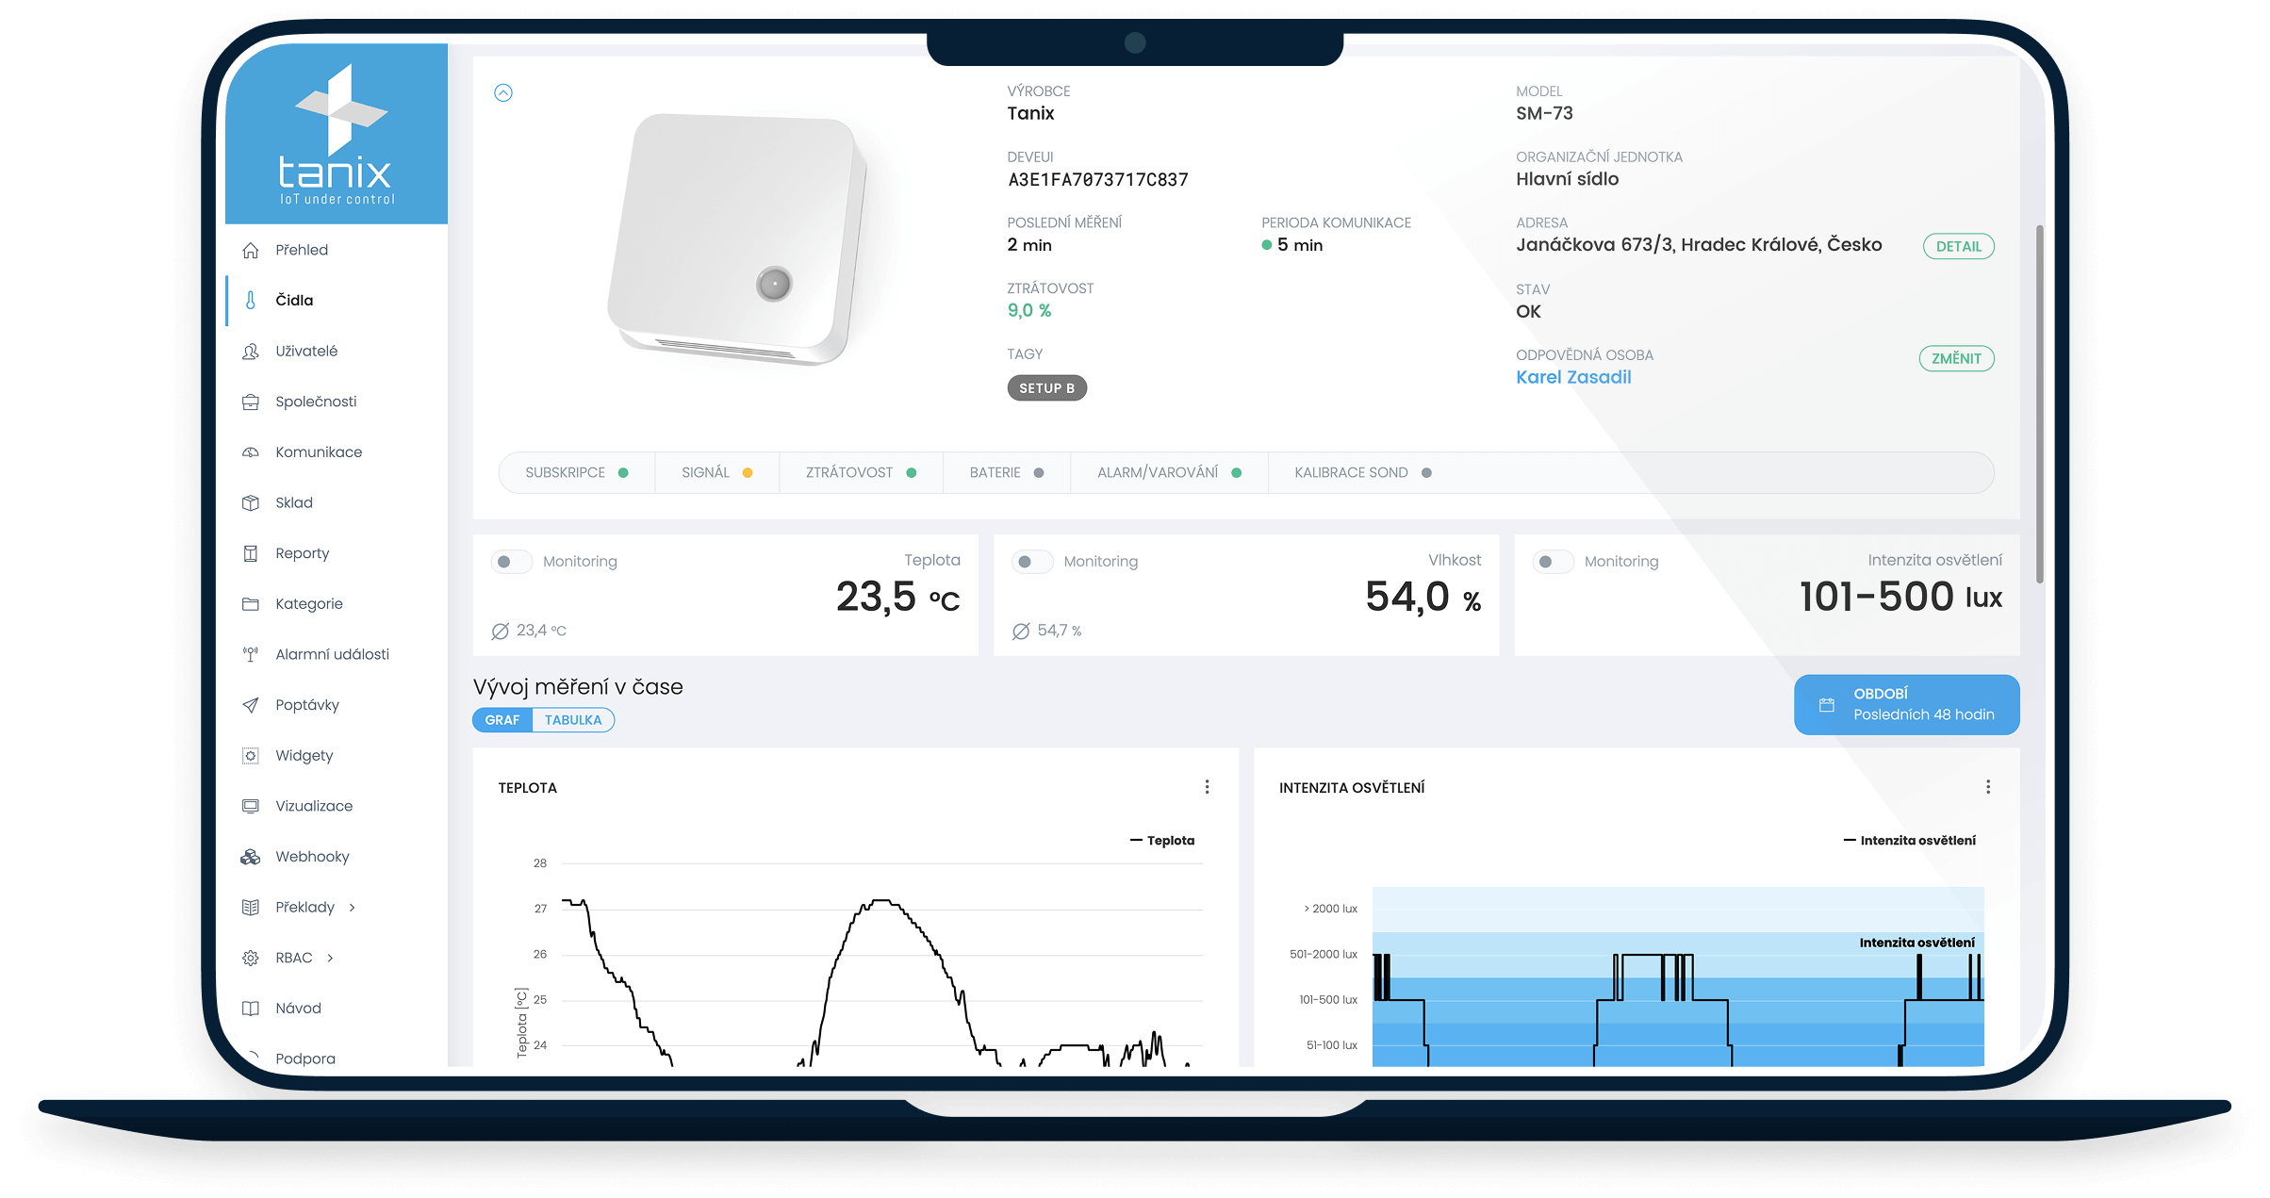2270x1198 pixels.
Task: Click the Přehled home icon in sidebar
Action: tap(251, 250)
